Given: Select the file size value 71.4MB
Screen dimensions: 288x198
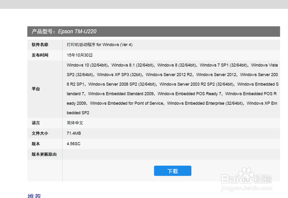Looking at the screenshot, I should (74, 133).
